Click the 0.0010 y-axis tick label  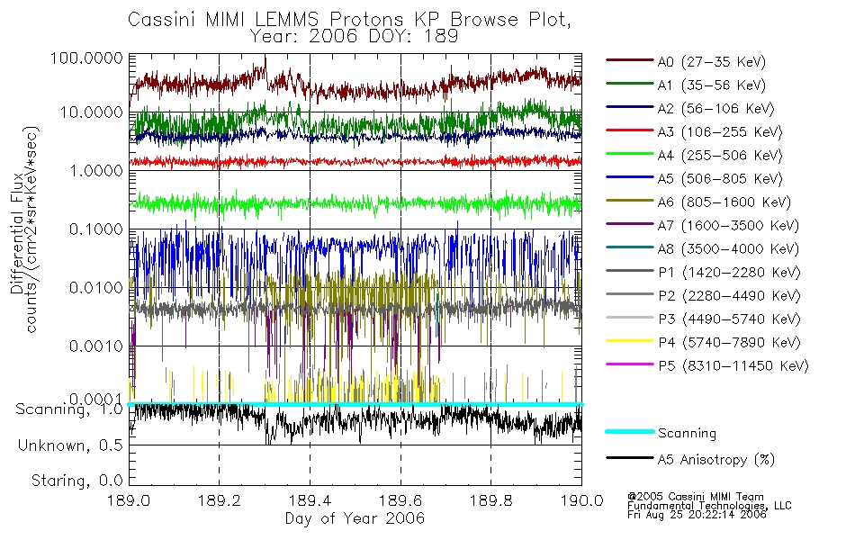point(95,346)
